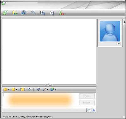Image resolution: width=126 pixels, height=119 pixels.
Task: Click the contact's blue display picture
Action: [x=110, y=31]
